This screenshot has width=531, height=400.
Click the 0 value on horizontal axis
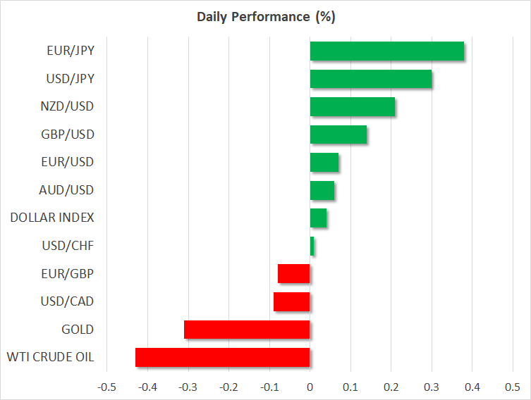[x=310, y=387]
